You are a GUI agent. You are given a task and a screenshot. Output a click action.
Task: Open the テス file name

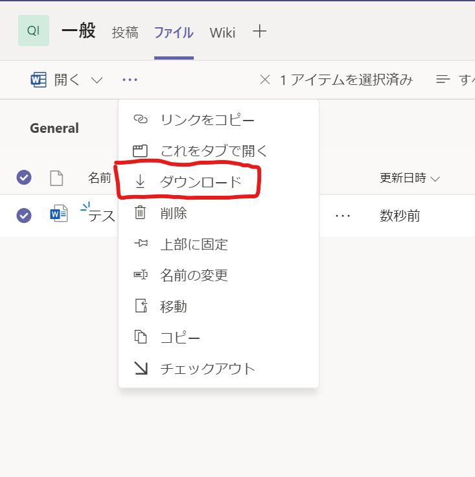(x=102, y=216)
